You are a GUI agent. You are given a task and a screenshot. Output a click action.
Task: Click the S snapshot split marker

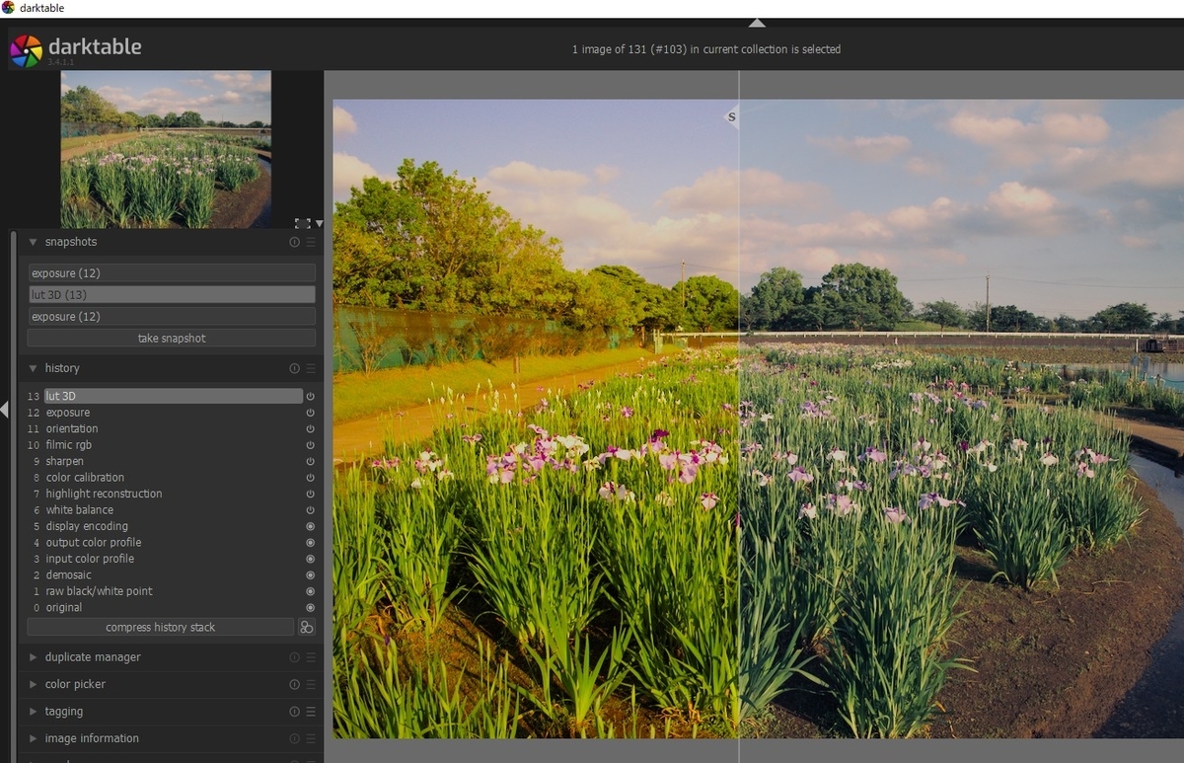(x=731, y=117)
